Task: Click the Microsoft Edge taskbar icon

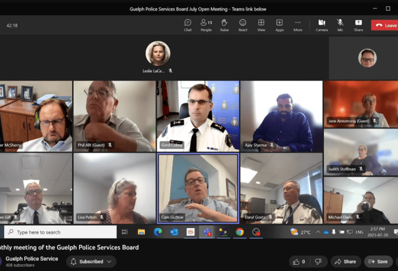Action: tap(158, 232)
